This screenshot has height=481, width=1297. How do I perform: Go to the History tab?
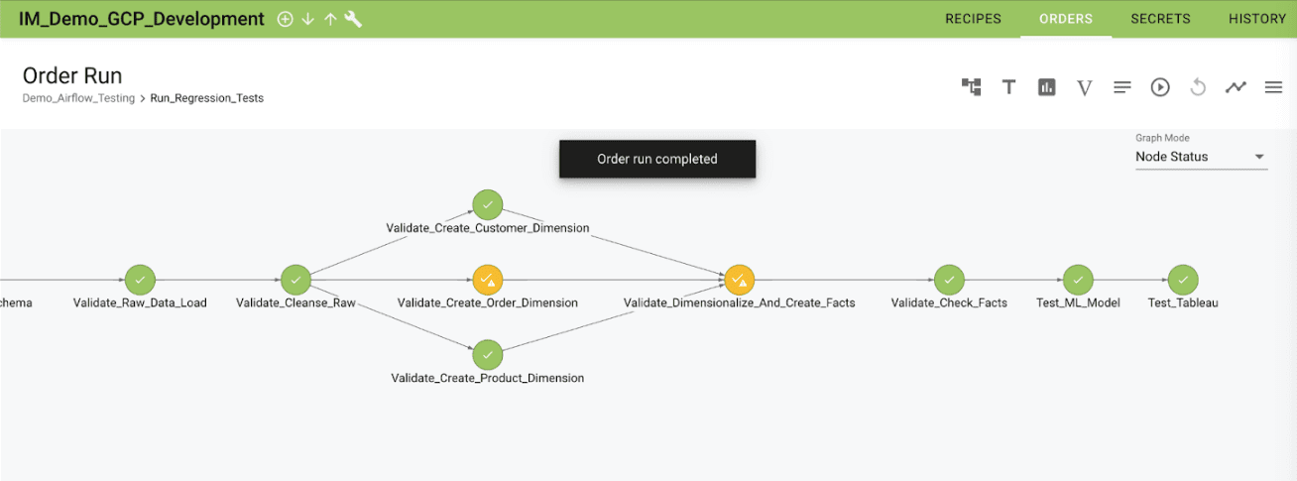(x=1256, y=19)
